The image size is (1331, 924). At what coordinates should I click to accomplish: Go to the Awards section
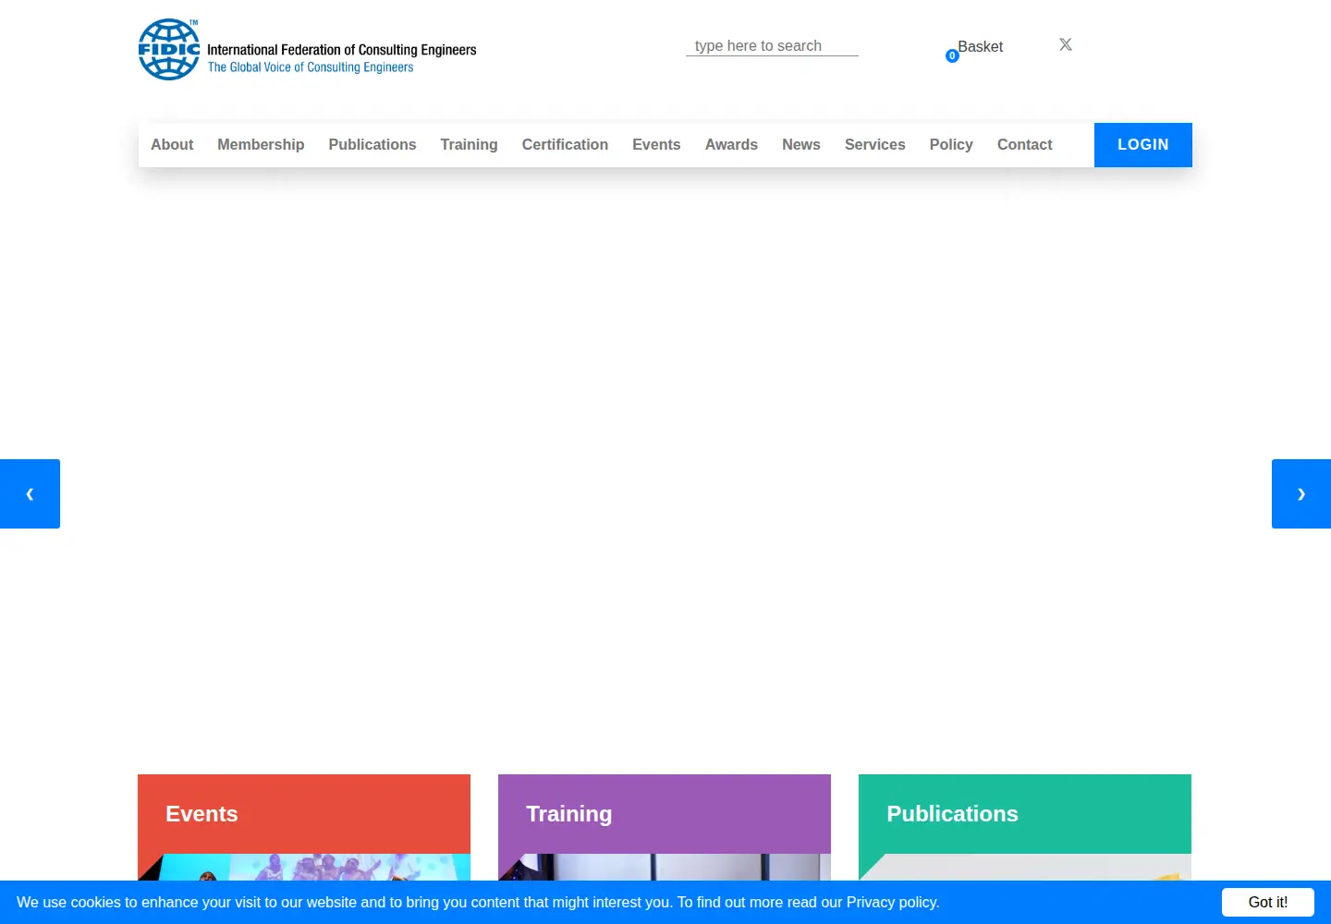coord(731,145)
